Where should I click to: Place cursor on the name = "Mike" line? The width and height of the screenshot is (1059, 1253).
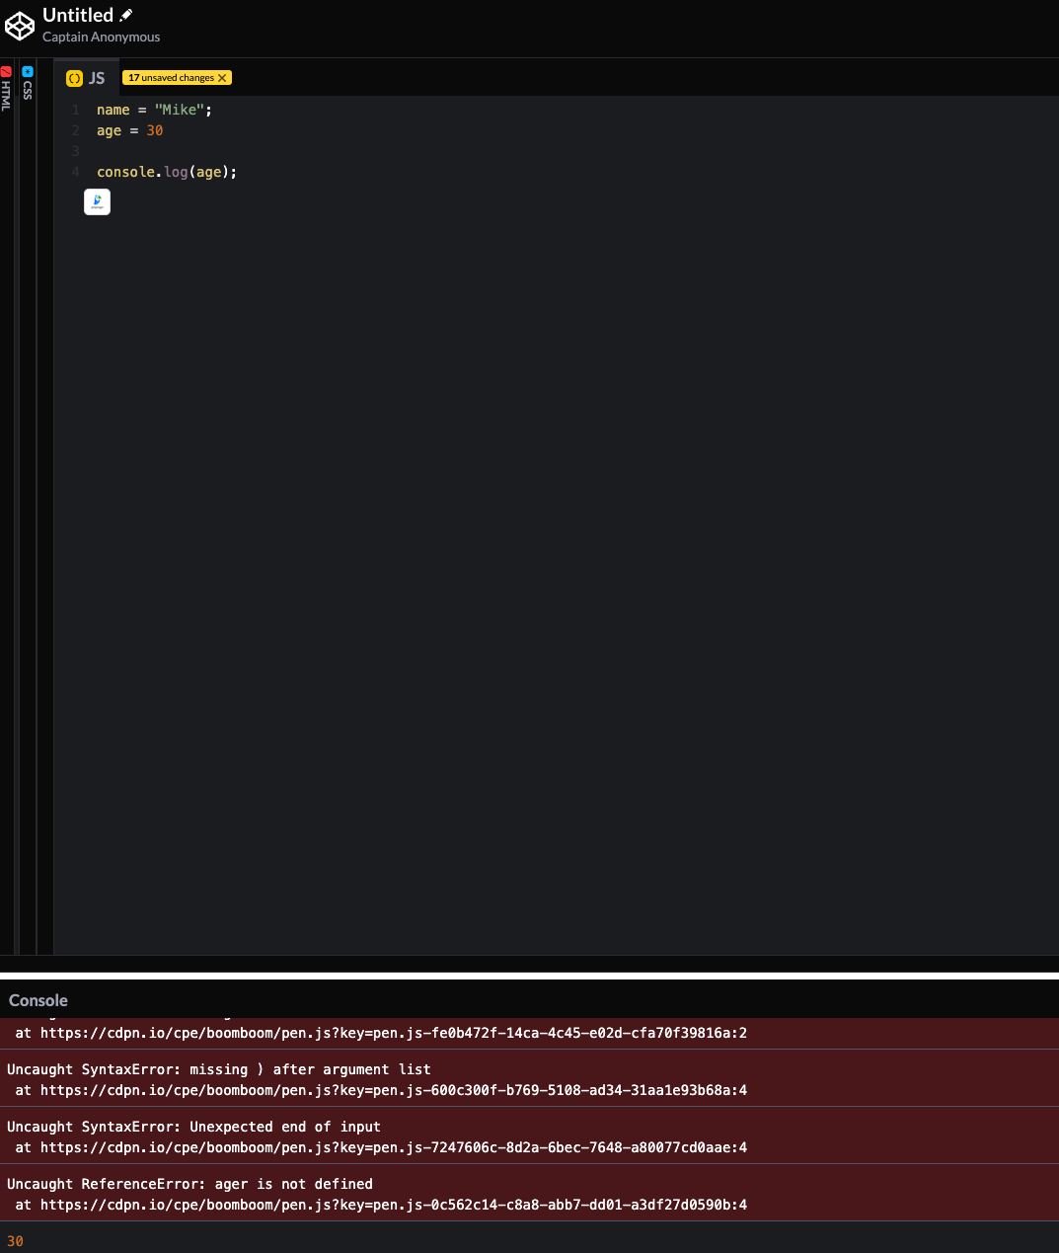pos(154,110)
